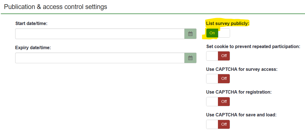The image size is (305, 138).
Task: Click 'Set cookie to prevent repeated participation' label
Action: pos(253,46)
